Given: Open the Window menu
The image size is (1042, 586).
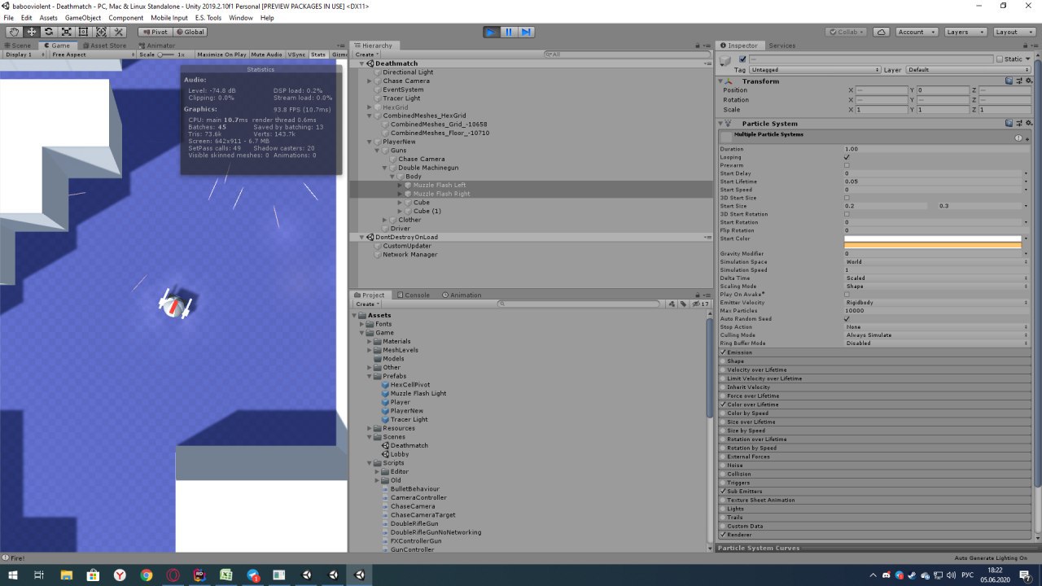Looking at the screenshot, I should [x=240, y=17].
